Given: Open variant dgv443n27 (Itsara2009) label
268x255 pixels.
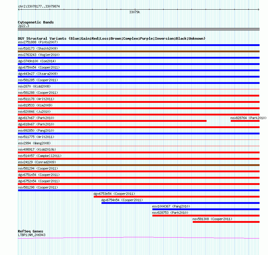Looking at the screenshot, I should click(x=38, y=74).
